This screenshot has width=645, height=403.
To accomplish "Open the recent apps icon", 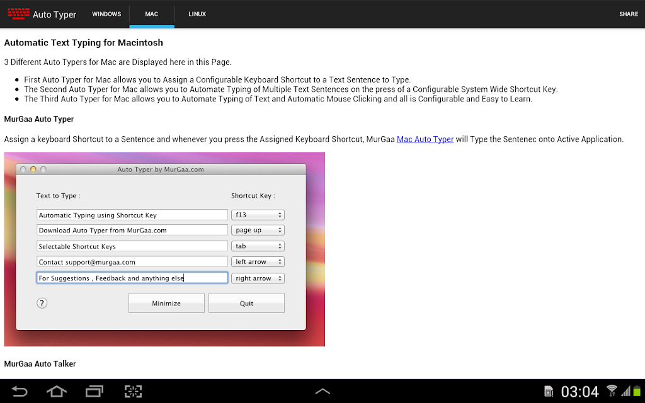I will click(94, 391).
